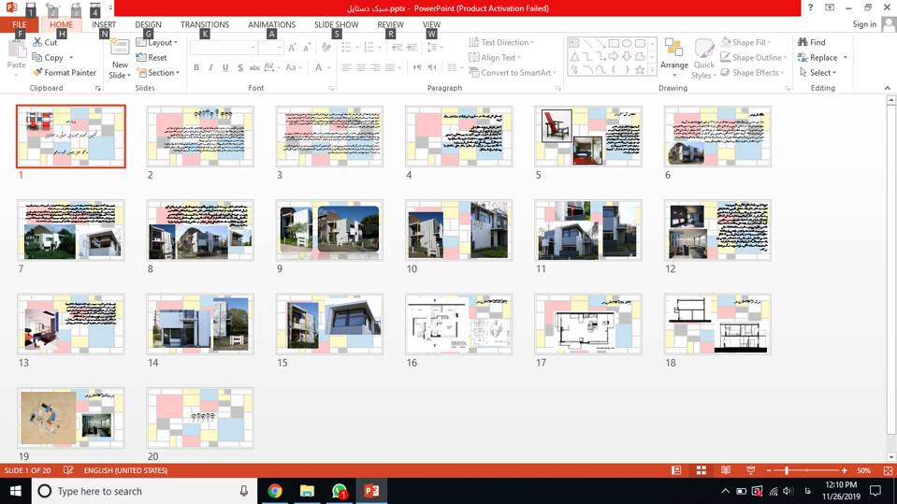Switch to Reading View in status bar
The height and width of the screenshot is (504, 897).
(x=726, y=470)
